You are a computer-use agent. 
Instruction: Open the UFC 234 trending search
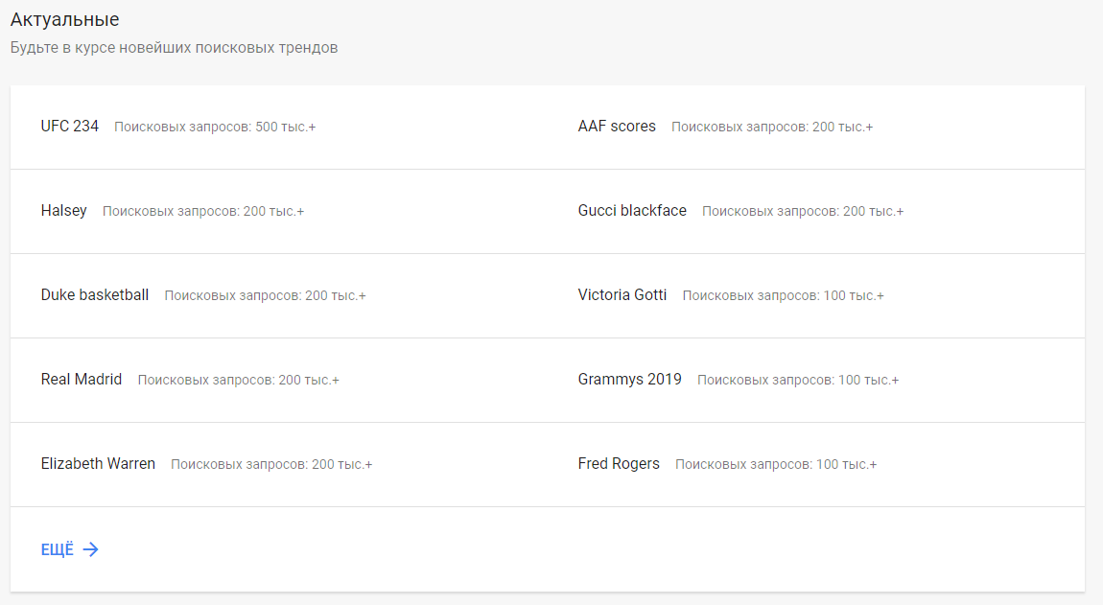pos(70,127)
